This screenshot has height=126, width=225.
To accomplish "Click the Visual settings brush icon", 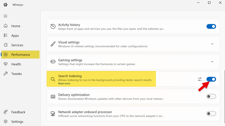I will click(x=53, y=44).
